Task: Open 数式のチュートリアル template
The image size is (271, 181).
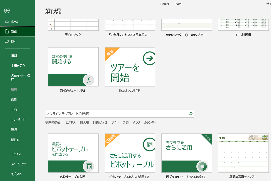Action: (x=73, y=67)
